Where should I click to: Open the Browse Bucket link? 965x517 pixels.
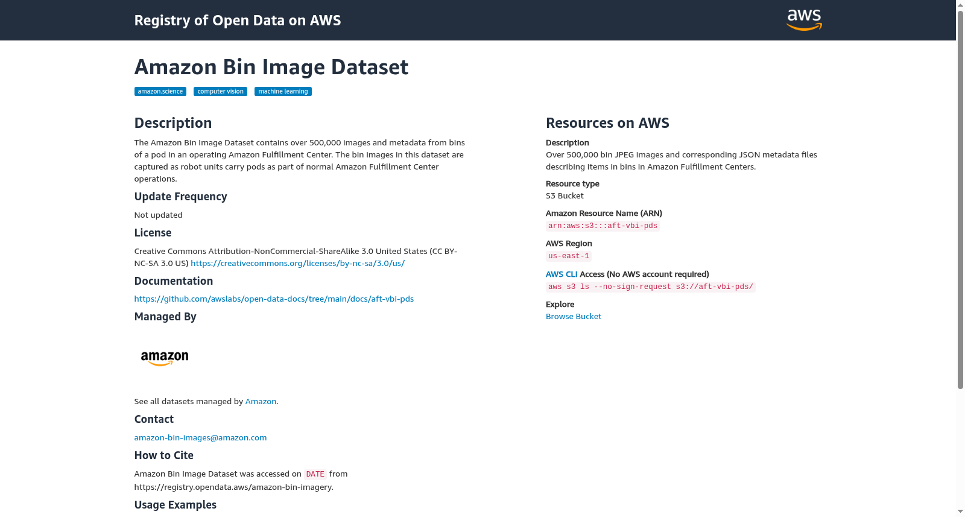(574, 317)
